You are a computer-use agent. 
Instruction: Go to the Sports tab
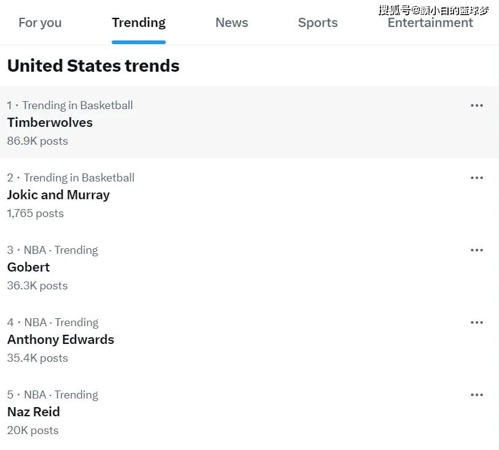tap(318, 23)
